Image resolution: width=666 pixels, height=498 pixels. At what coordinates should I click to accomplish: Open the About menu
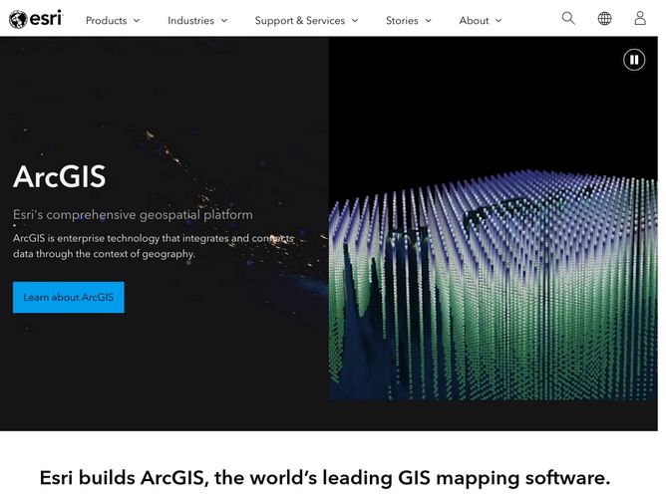[x=481, y=20]
